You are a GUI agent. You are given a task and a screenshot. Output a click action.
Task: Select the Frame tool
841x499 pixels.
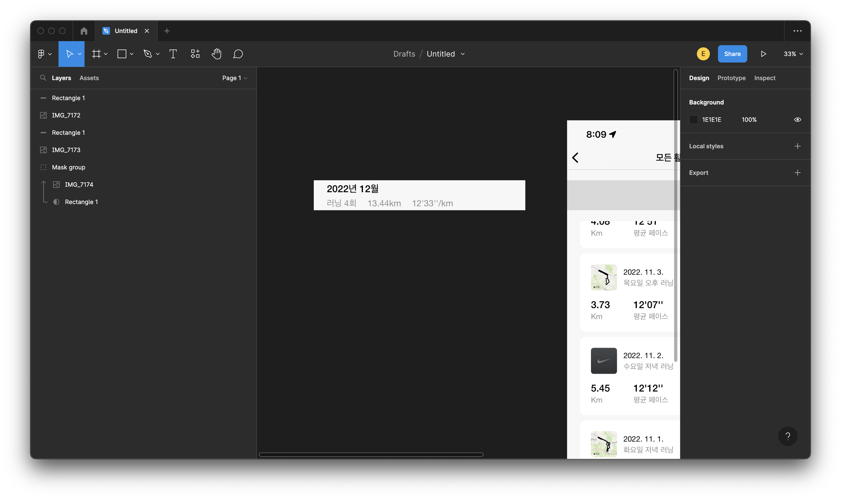coord(96,54)
